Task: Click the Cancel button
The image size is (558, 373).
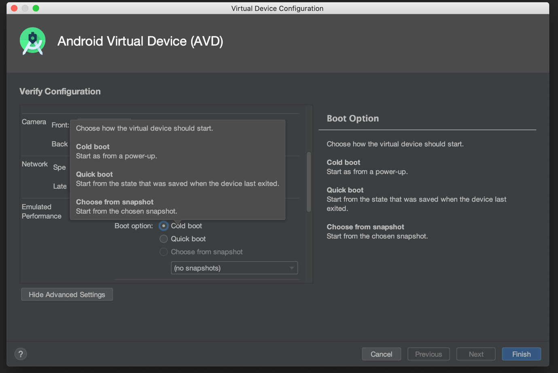Action: tap(381, 354)
